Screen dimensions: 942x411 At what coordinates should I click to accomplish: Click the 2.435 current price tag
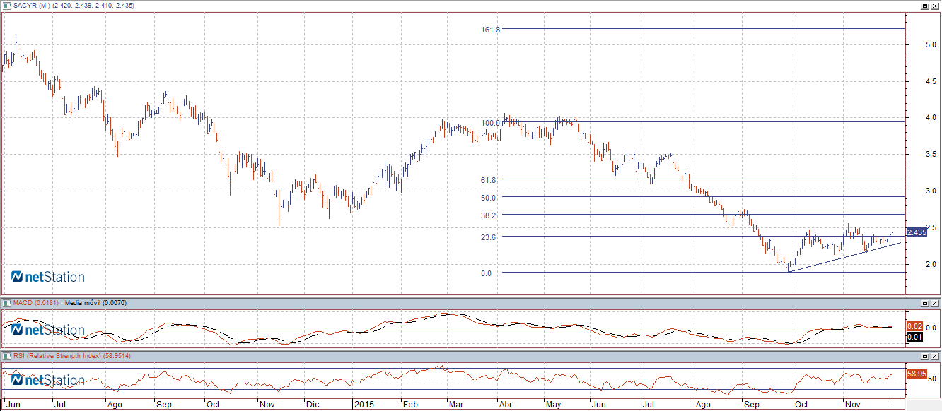click(917, 232)
